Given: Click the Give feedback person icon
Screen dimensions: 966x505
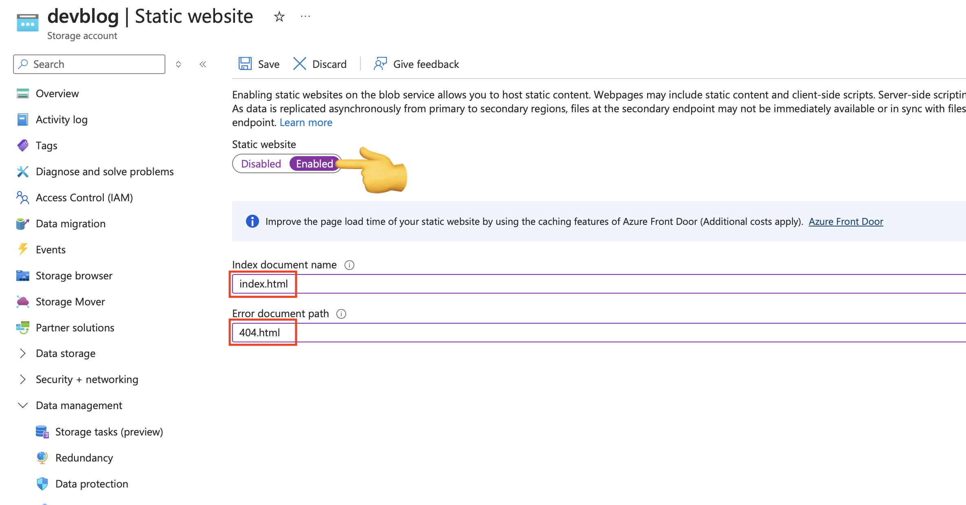Looking at the screenshot, I should (x=380, y=64).
